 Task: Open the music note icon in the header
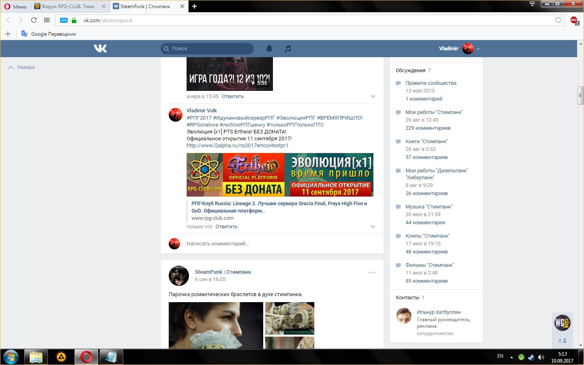(x=288, y=49)
